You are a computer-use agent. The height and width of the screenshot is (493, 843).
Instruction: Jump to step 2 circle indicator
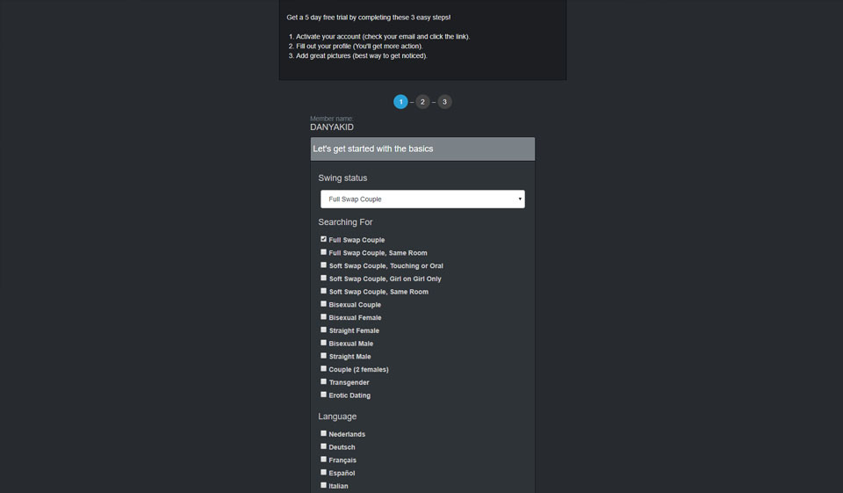(x=422, y=102)
